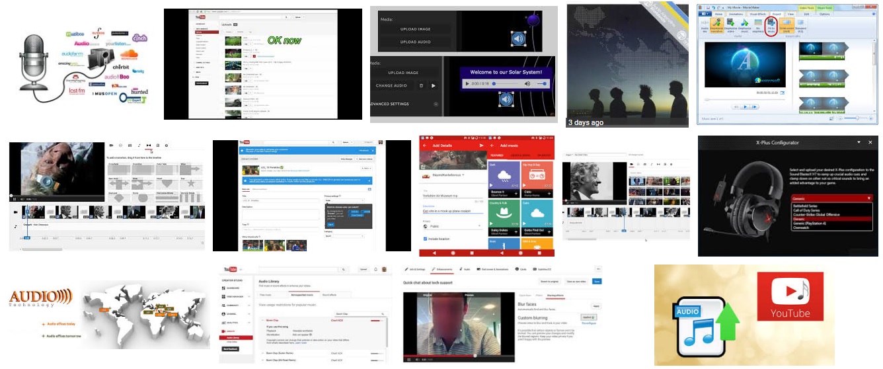Click the notifications bell in the Audio Library header

pos(375,269)
